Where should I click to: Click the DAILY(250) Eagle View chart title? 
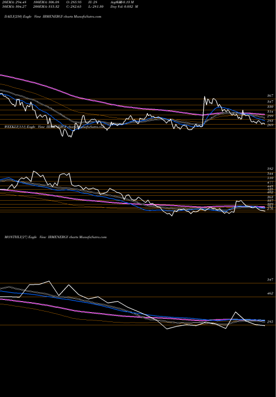[x=53, y=17]
